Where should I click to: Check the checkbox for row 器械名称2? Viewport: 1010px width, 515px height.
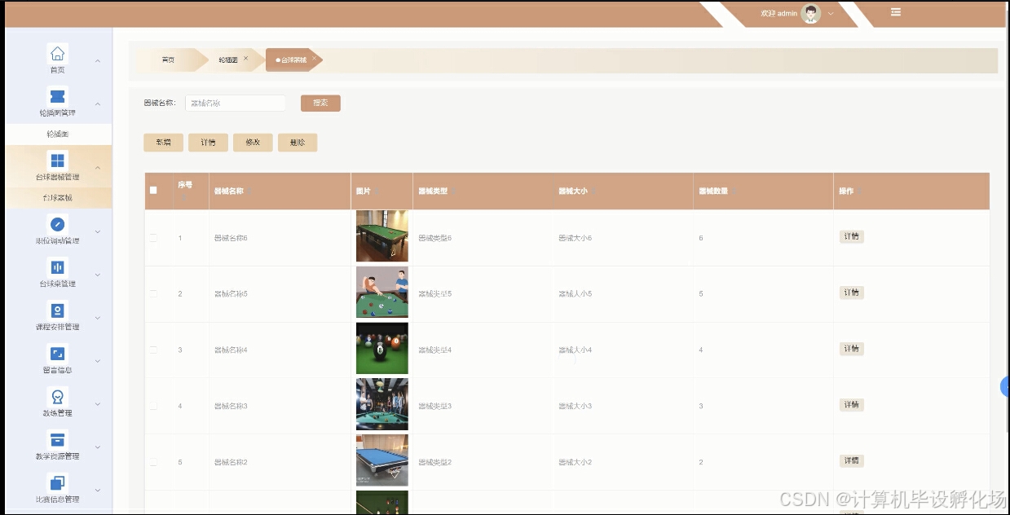[x=153, y=462]
